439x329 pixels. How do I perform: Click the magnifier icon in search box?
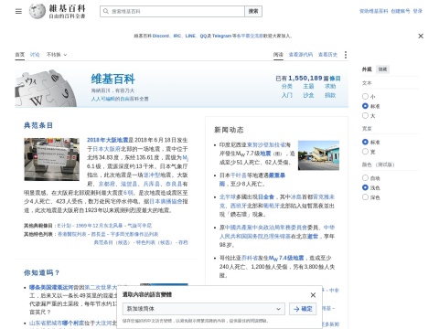[x=106, y=11]
